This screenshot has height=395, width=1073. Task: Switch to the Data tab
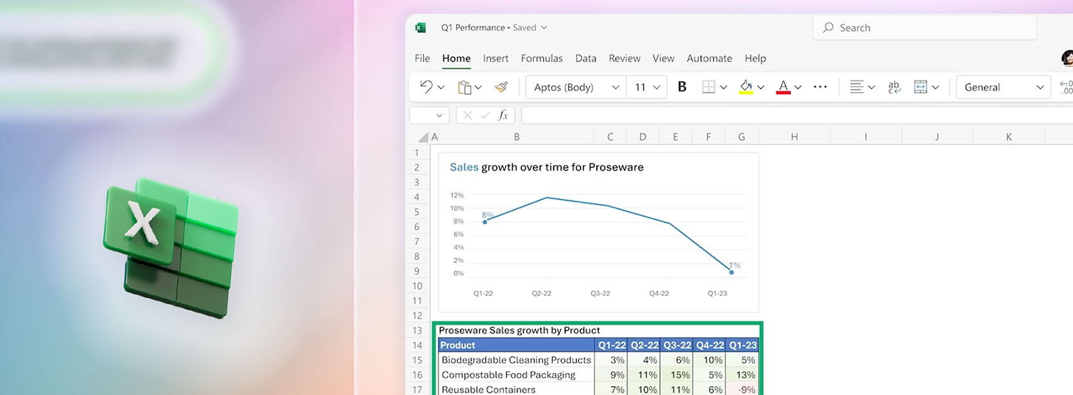(585, 58)
